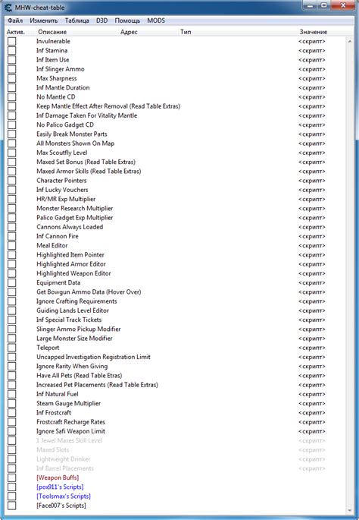359x520 pixels.
Task: Expand the [Weapon Buffs] group checkbox
Action: point(12,477)
